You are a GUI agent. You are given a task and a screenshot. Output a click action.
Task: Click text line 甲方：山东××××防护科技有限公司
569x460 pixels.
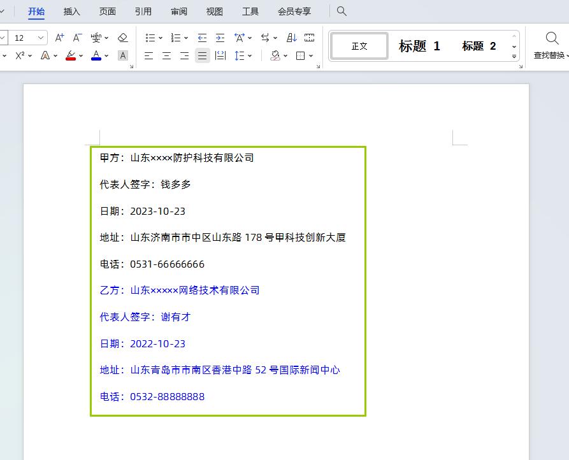click(x=176, y=158)
